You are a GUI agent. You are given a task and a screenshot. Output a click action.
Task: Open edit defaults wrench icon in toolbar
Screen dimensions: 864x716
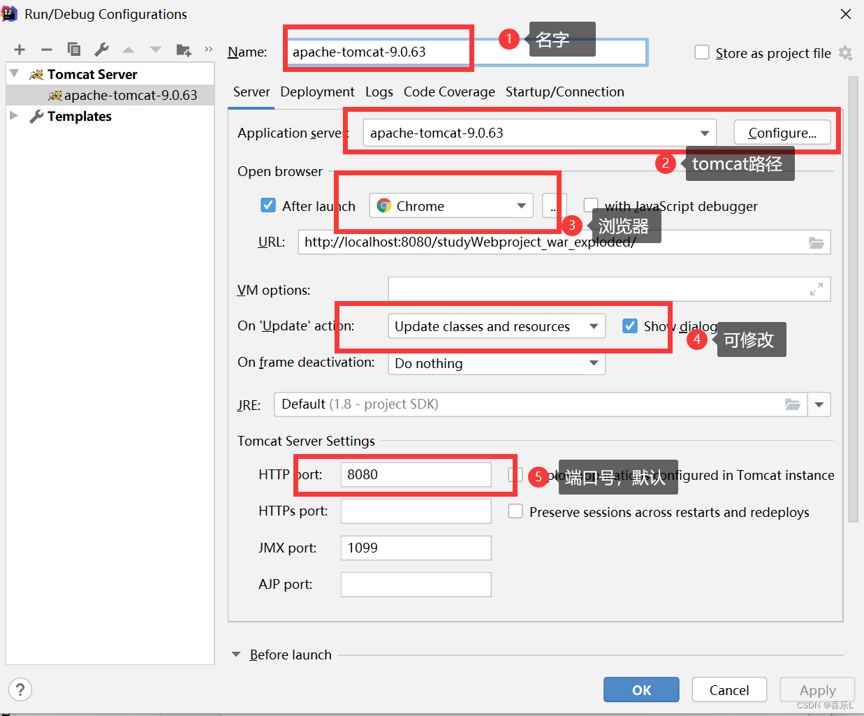101,49
